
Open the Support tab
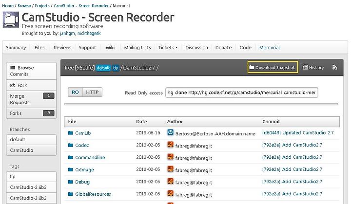click(88, 47)
